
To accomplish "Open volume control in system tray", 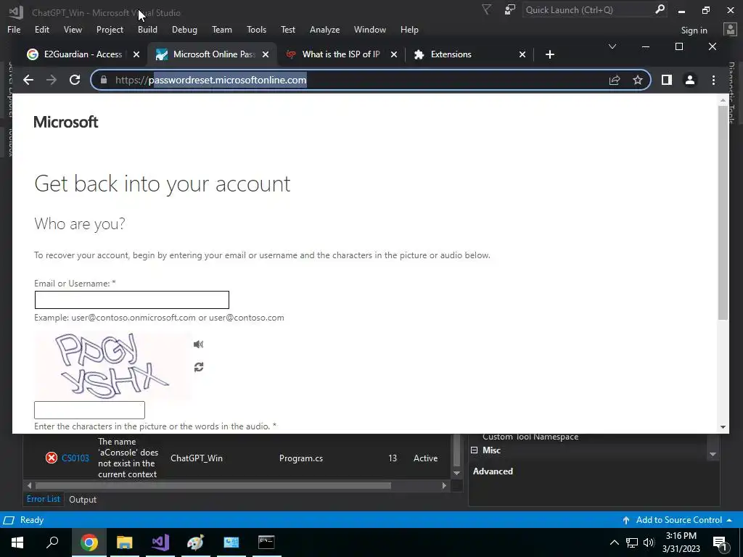I will point(649,542).
